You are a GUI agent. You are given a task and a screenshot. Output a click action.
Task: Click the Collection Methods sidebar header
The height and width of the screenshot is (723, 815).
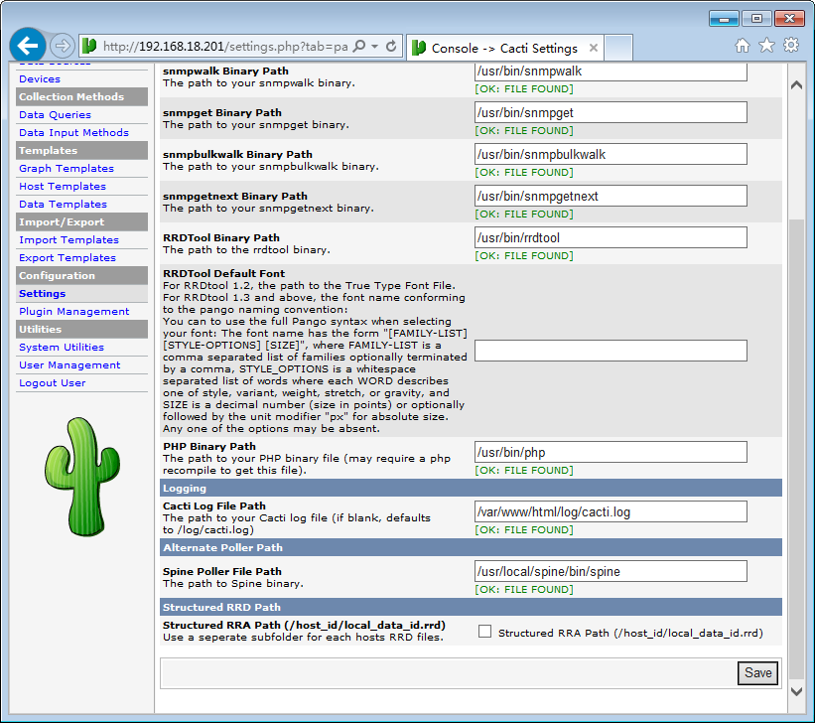click(x=81, y=96)
